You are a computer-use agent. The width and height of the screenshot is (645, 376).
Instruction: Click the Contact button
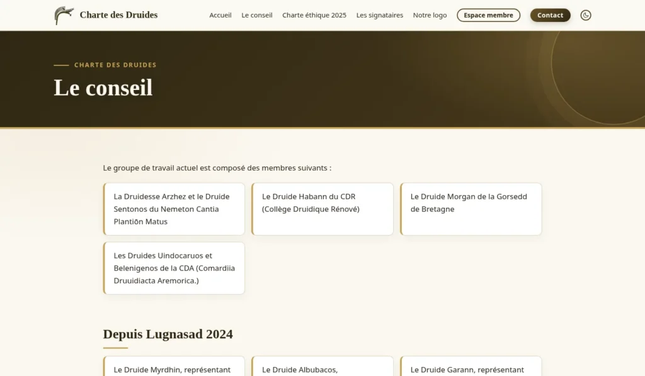click(x=550, y=15)
